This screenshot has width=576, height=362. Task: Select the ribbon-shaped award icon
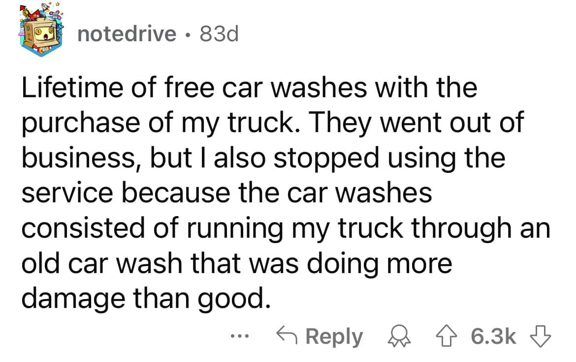(401, 336)
